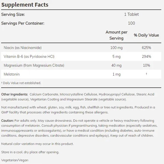Select the Vitamin B-6 row label

click(x=29, y=57)
